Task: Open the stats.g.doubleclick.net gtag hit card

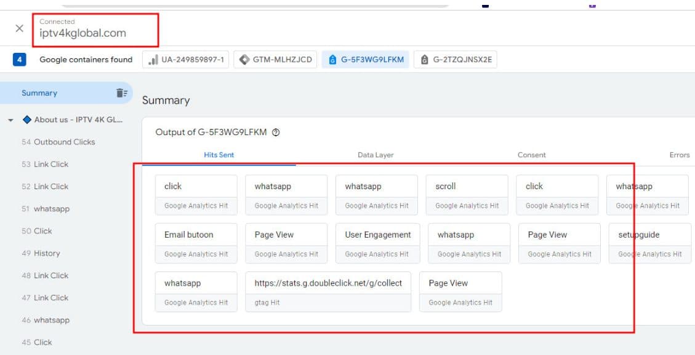Action: (x=328, y=292)
